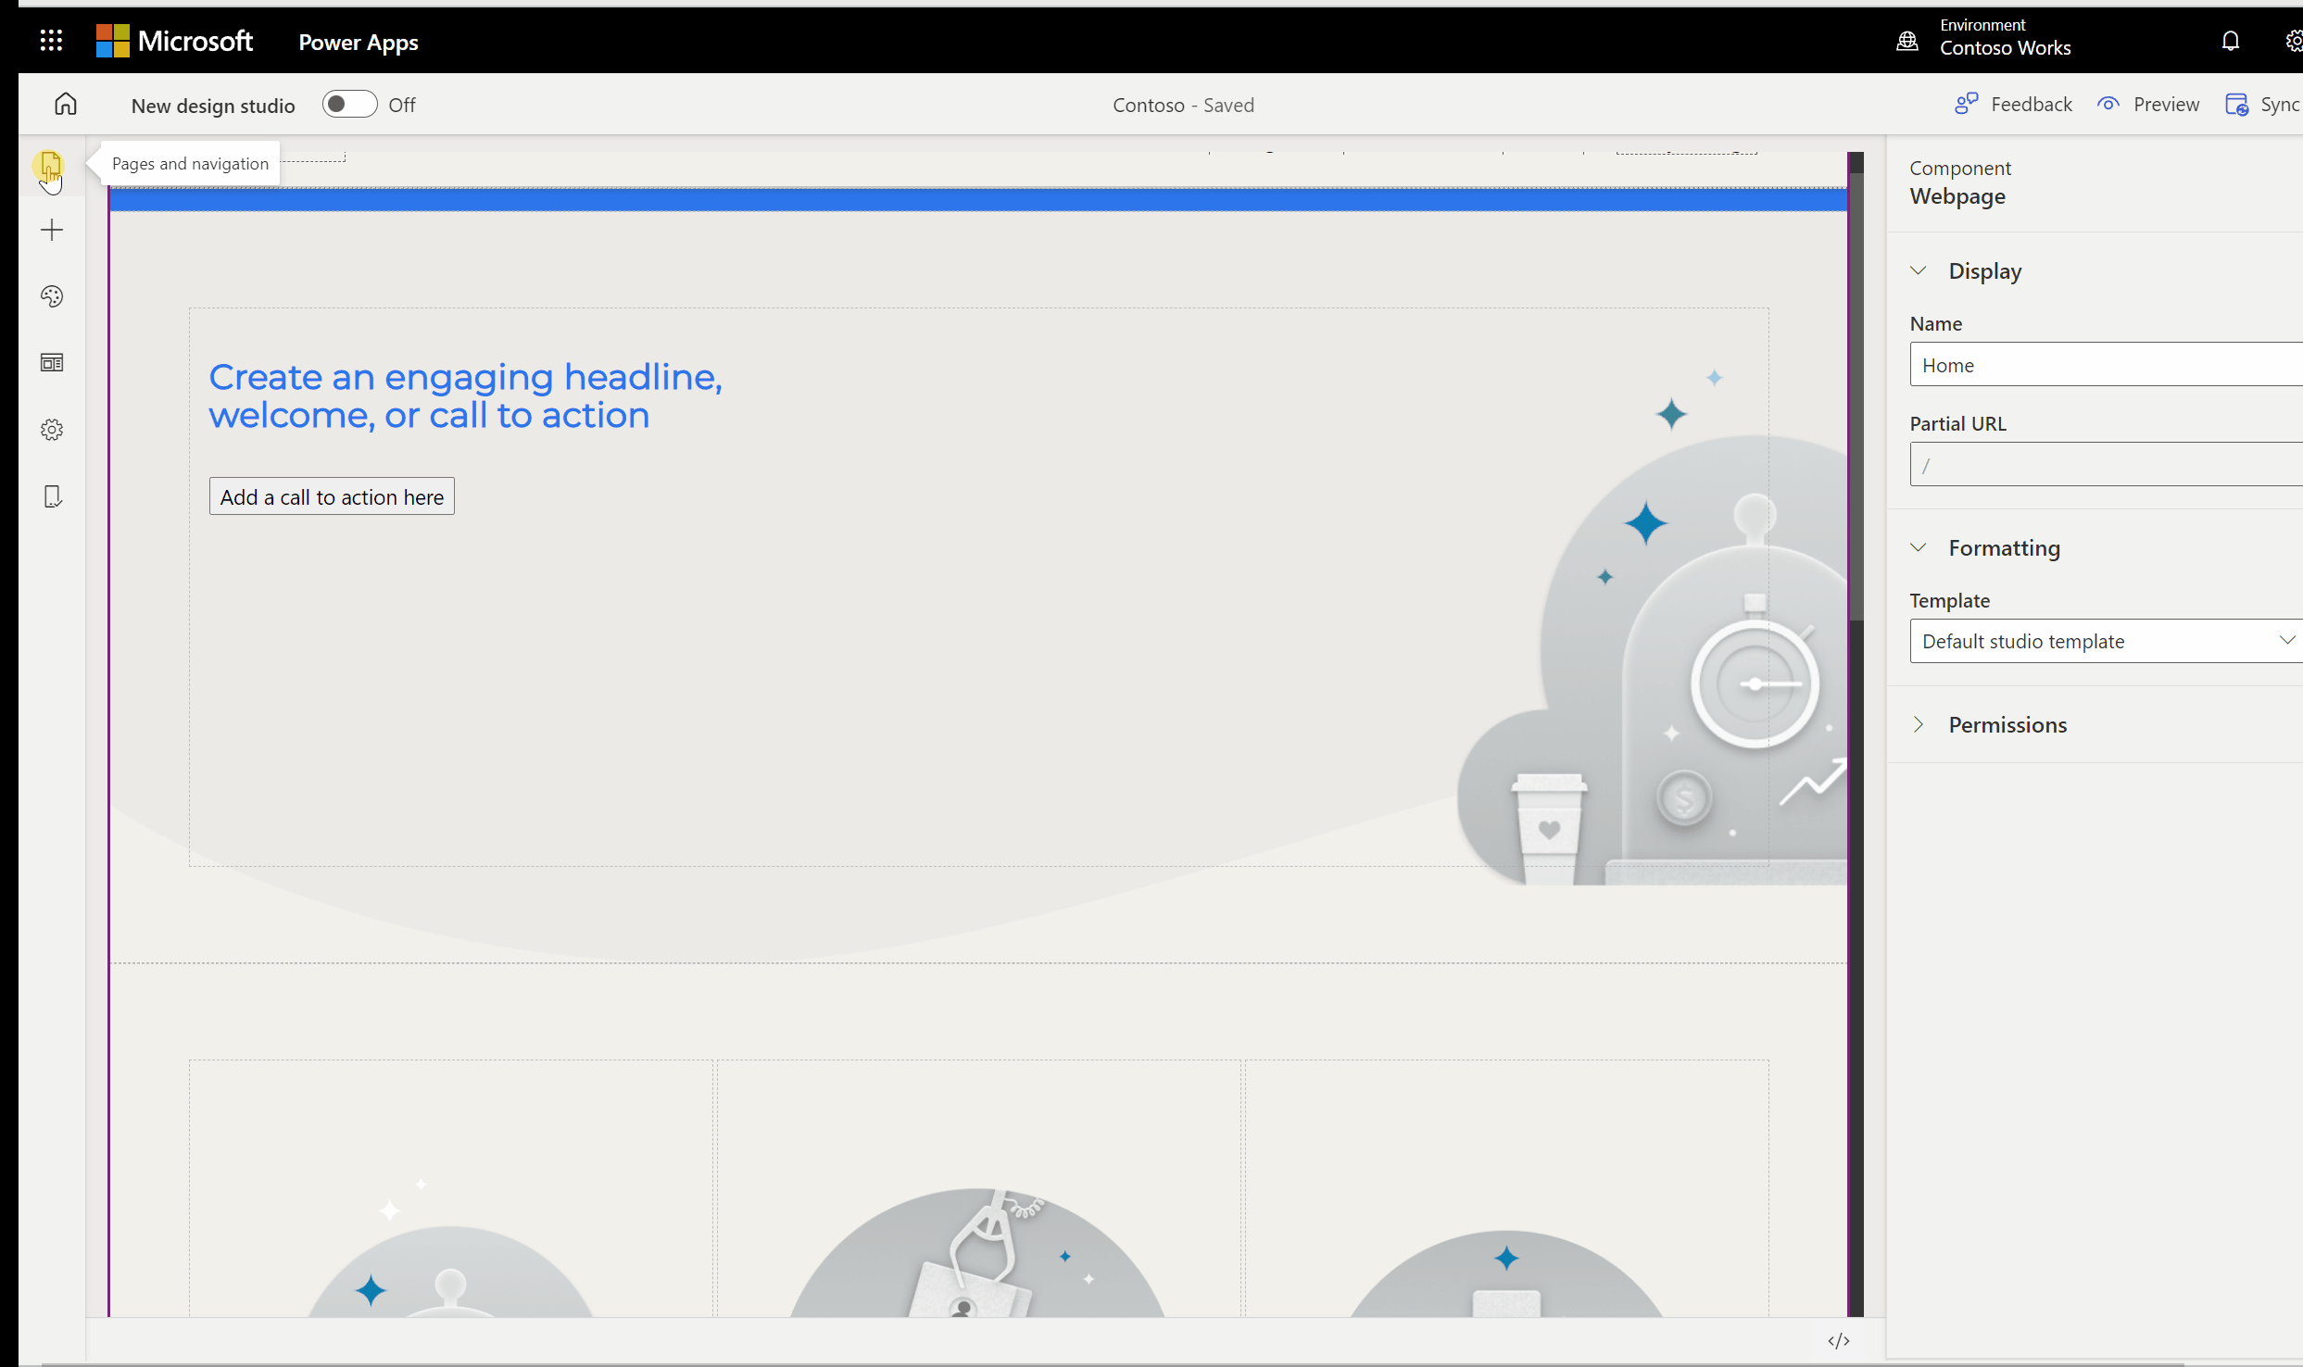
Task: Click the mobile device icon in sidebar
Action: pos(52,497)
